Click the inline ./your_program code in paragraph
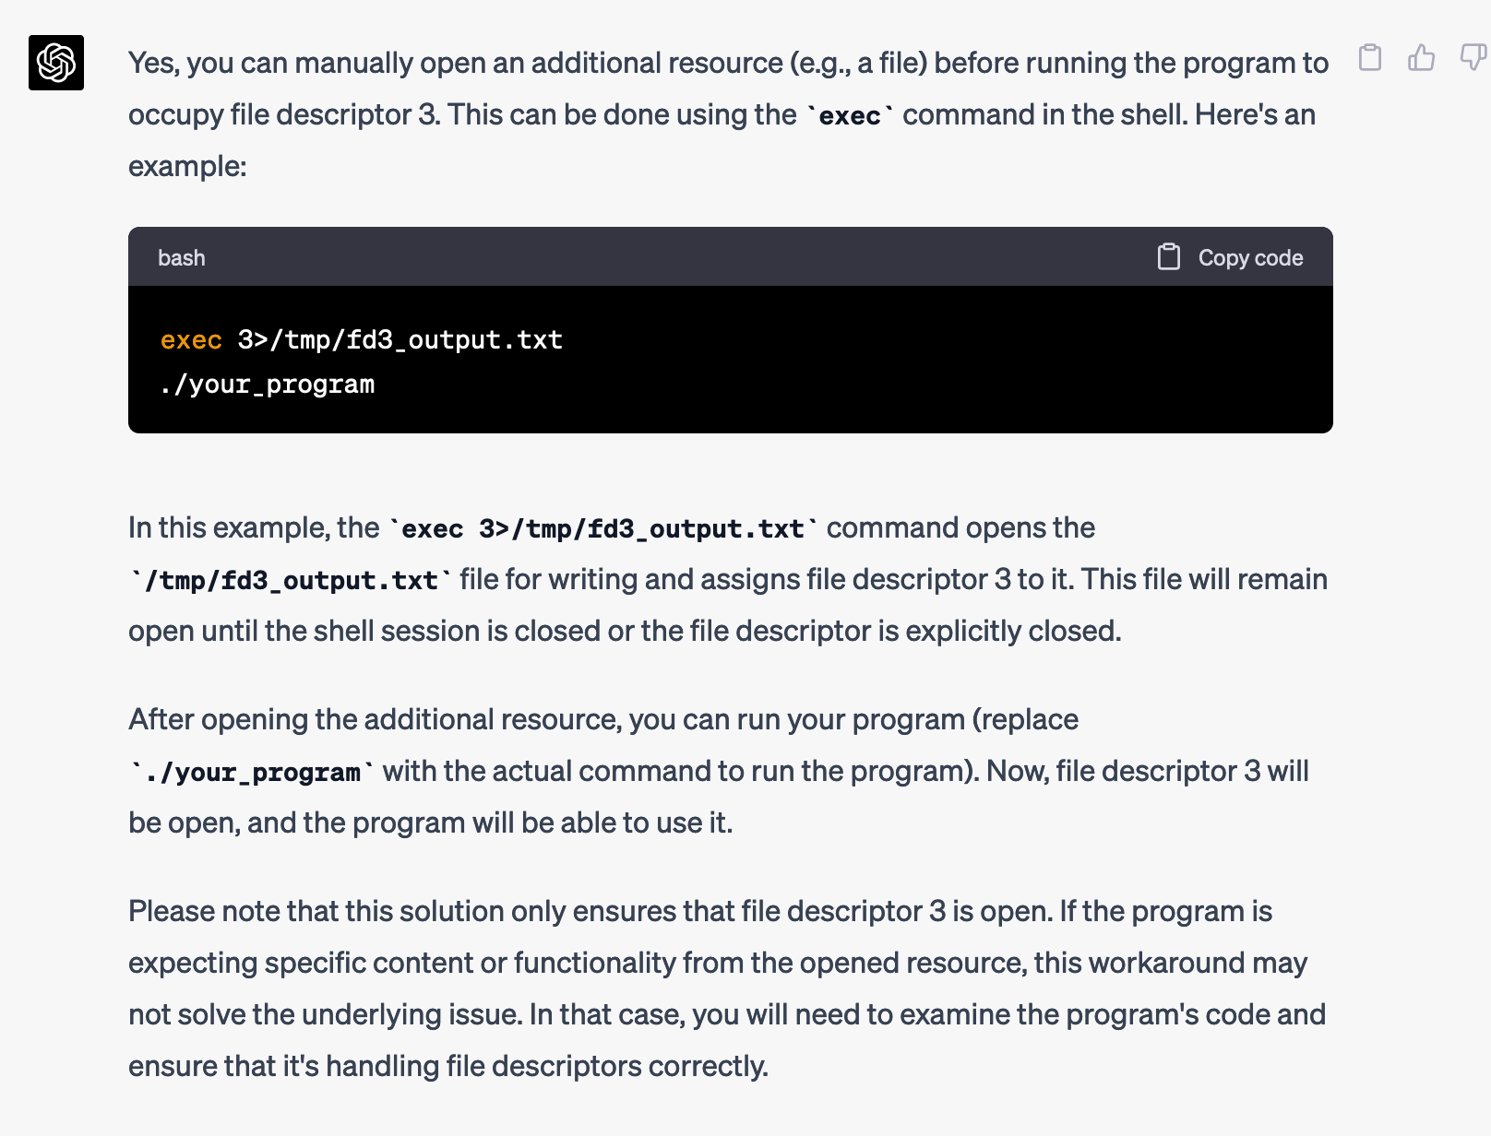The image size is (1491, 1136). click(253, 772)
